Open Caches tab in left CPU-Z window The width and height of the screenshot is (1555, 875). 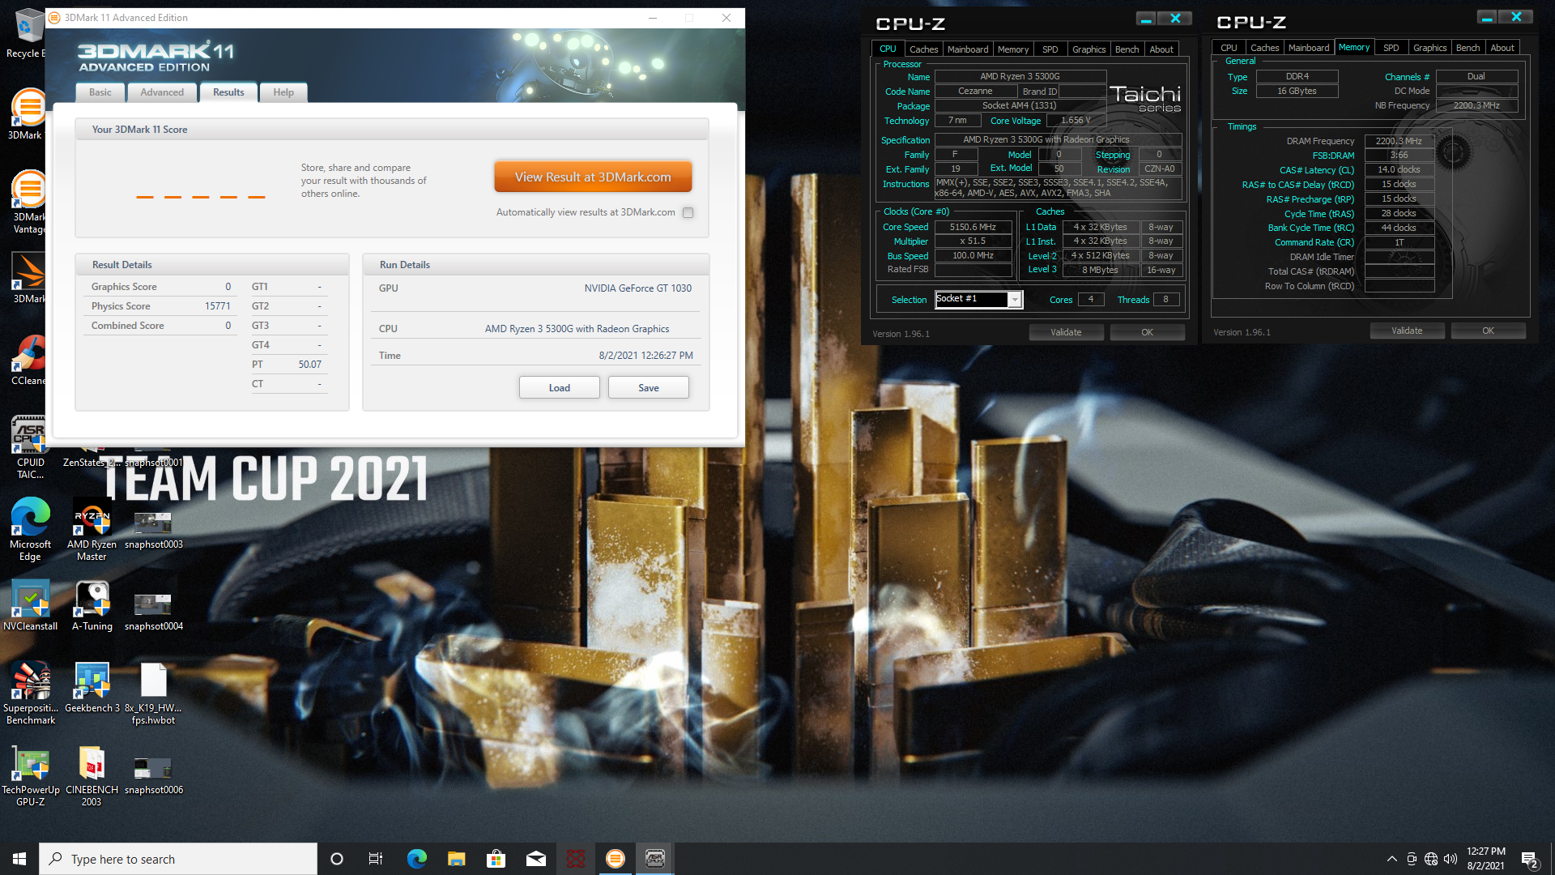(923, 49)
